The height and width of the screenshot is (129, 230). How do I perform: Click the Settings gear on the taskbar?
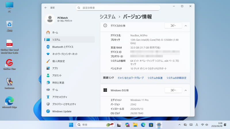click(x=159, y=125)
